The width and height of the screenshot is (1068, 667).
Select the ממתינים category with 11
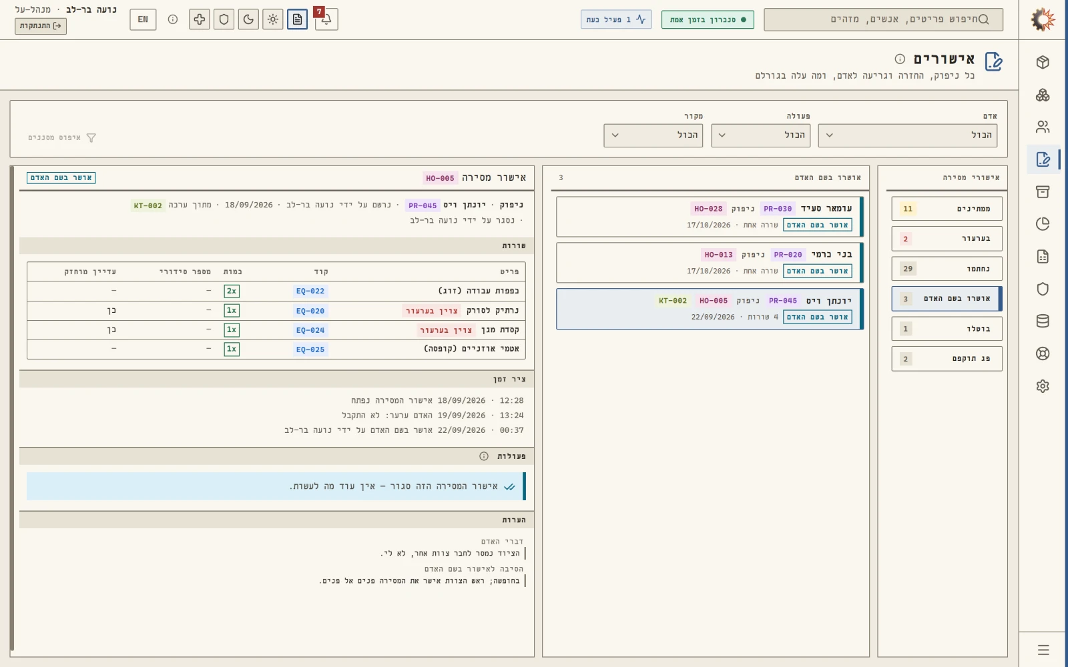[947, 209]
